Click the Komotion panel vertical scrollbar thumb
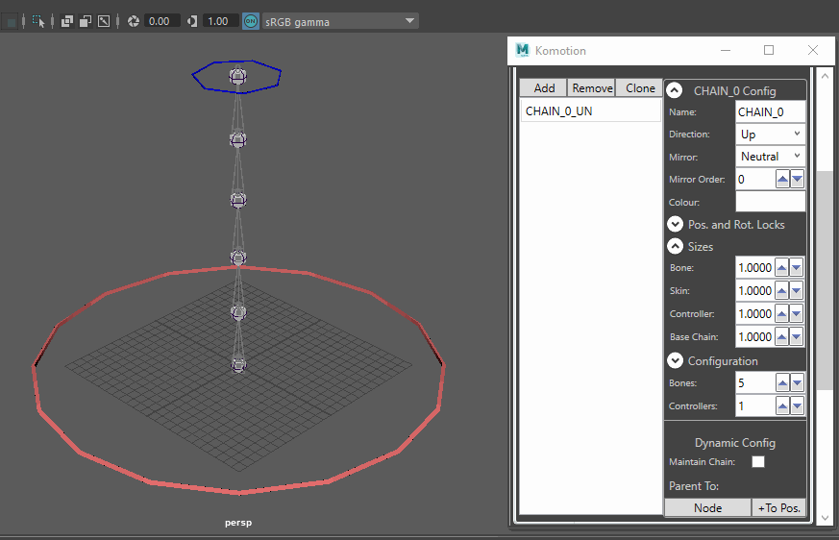Viewport: 839px width, 540px height. coord(826,281)
